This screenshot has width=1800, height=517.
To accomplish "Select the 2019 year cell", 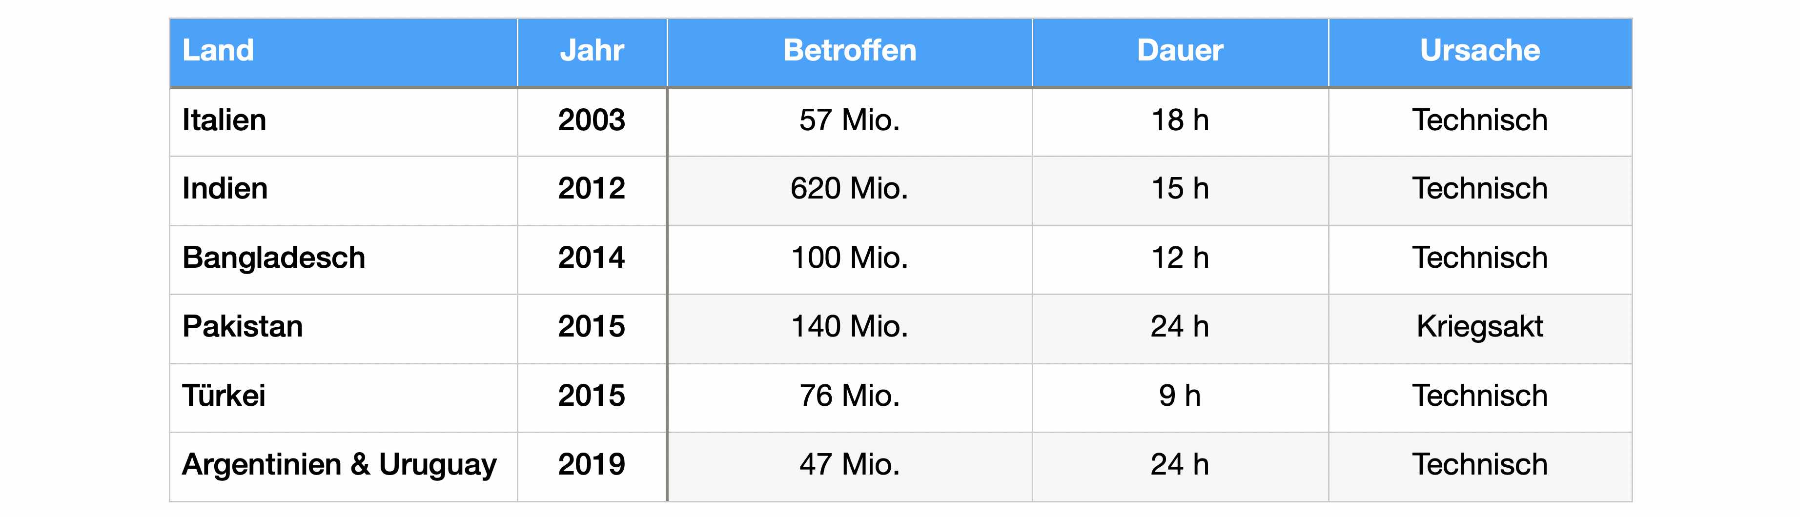I will 592,466.
